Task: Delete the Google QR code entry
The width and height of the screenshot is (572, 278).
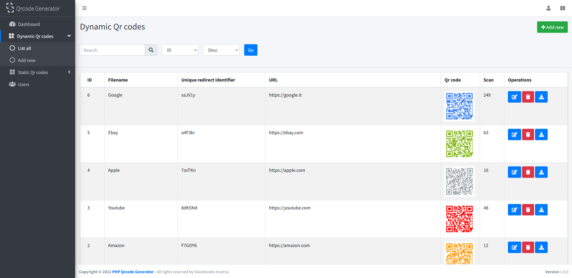Action: pos(528,97)
